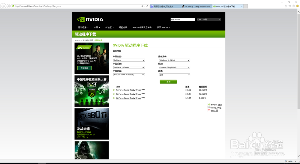Viewport: 300px width, 164px height.
Task: Open the GTX 980 Ti 决战未来 banner
Action: coord(91,124)
